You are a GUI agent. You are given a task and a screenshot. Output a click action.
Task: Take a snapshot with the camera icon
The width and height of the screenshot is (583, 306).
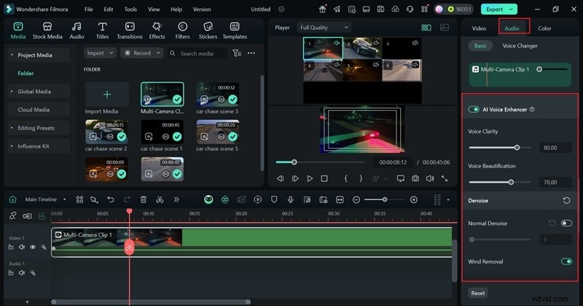click(x=415, y=178)
